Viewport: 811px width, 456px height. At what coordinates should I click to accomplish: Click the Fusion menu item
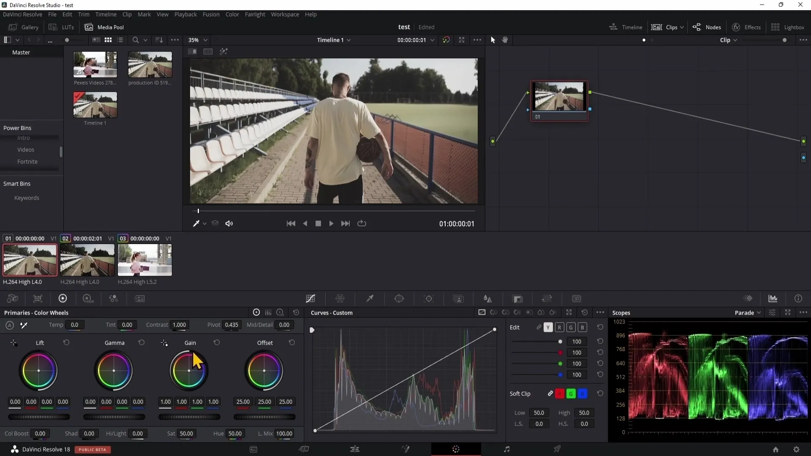coord(211,14)
